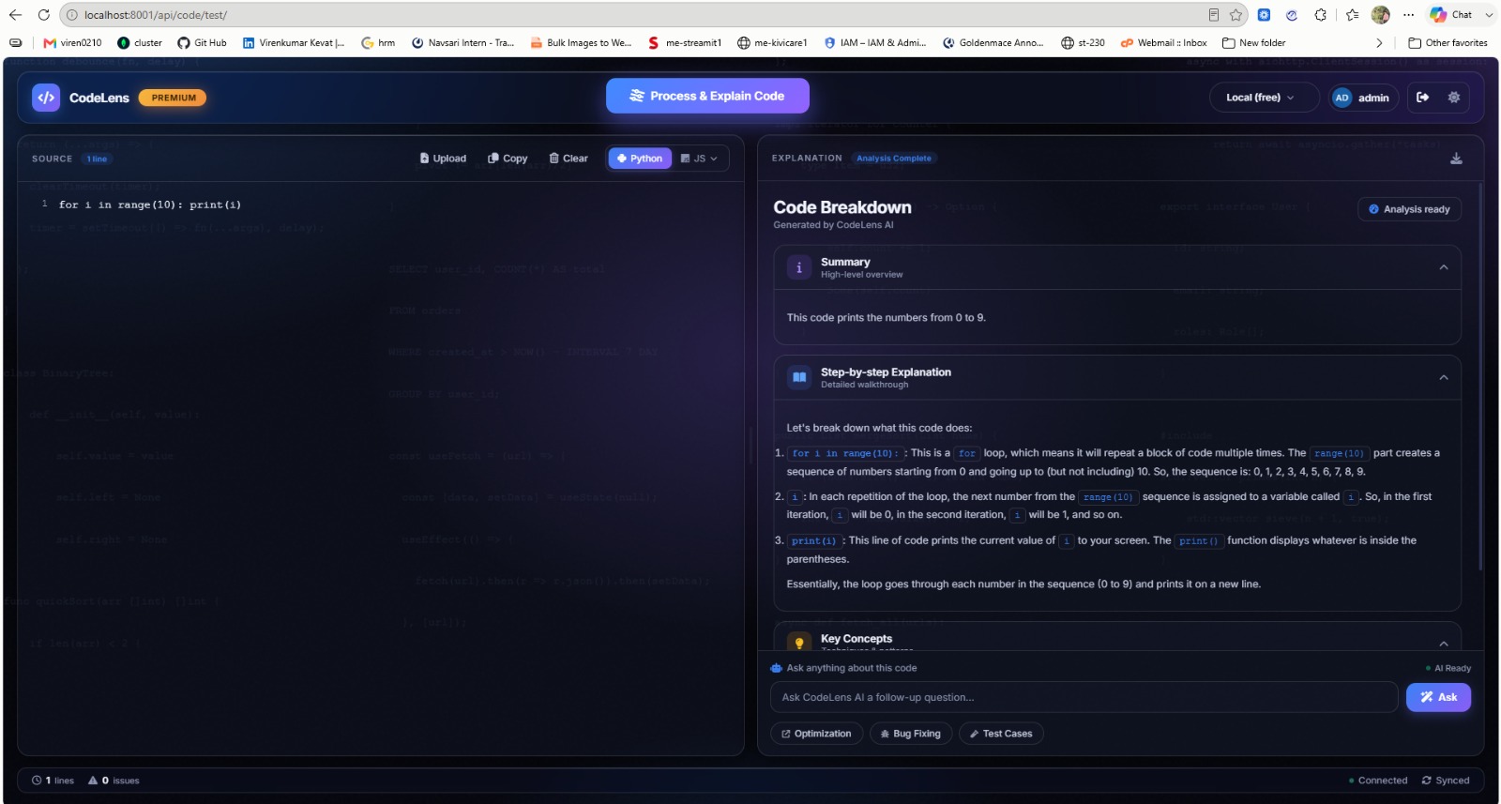Click the blue gear extension icon
The height and width of the screenshot is (804, 1501).
[1264, 15]
